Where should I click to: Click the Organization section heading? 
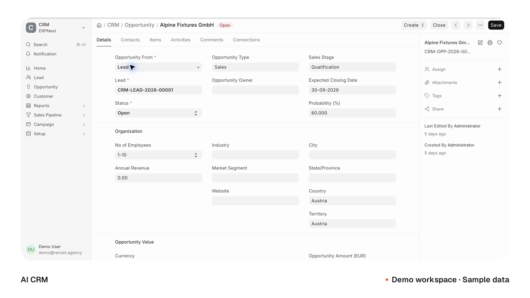129,131
